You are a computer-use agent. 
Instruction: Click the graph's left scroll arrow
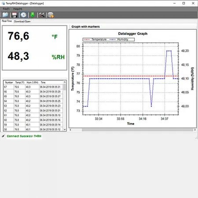tap(70, 130)
